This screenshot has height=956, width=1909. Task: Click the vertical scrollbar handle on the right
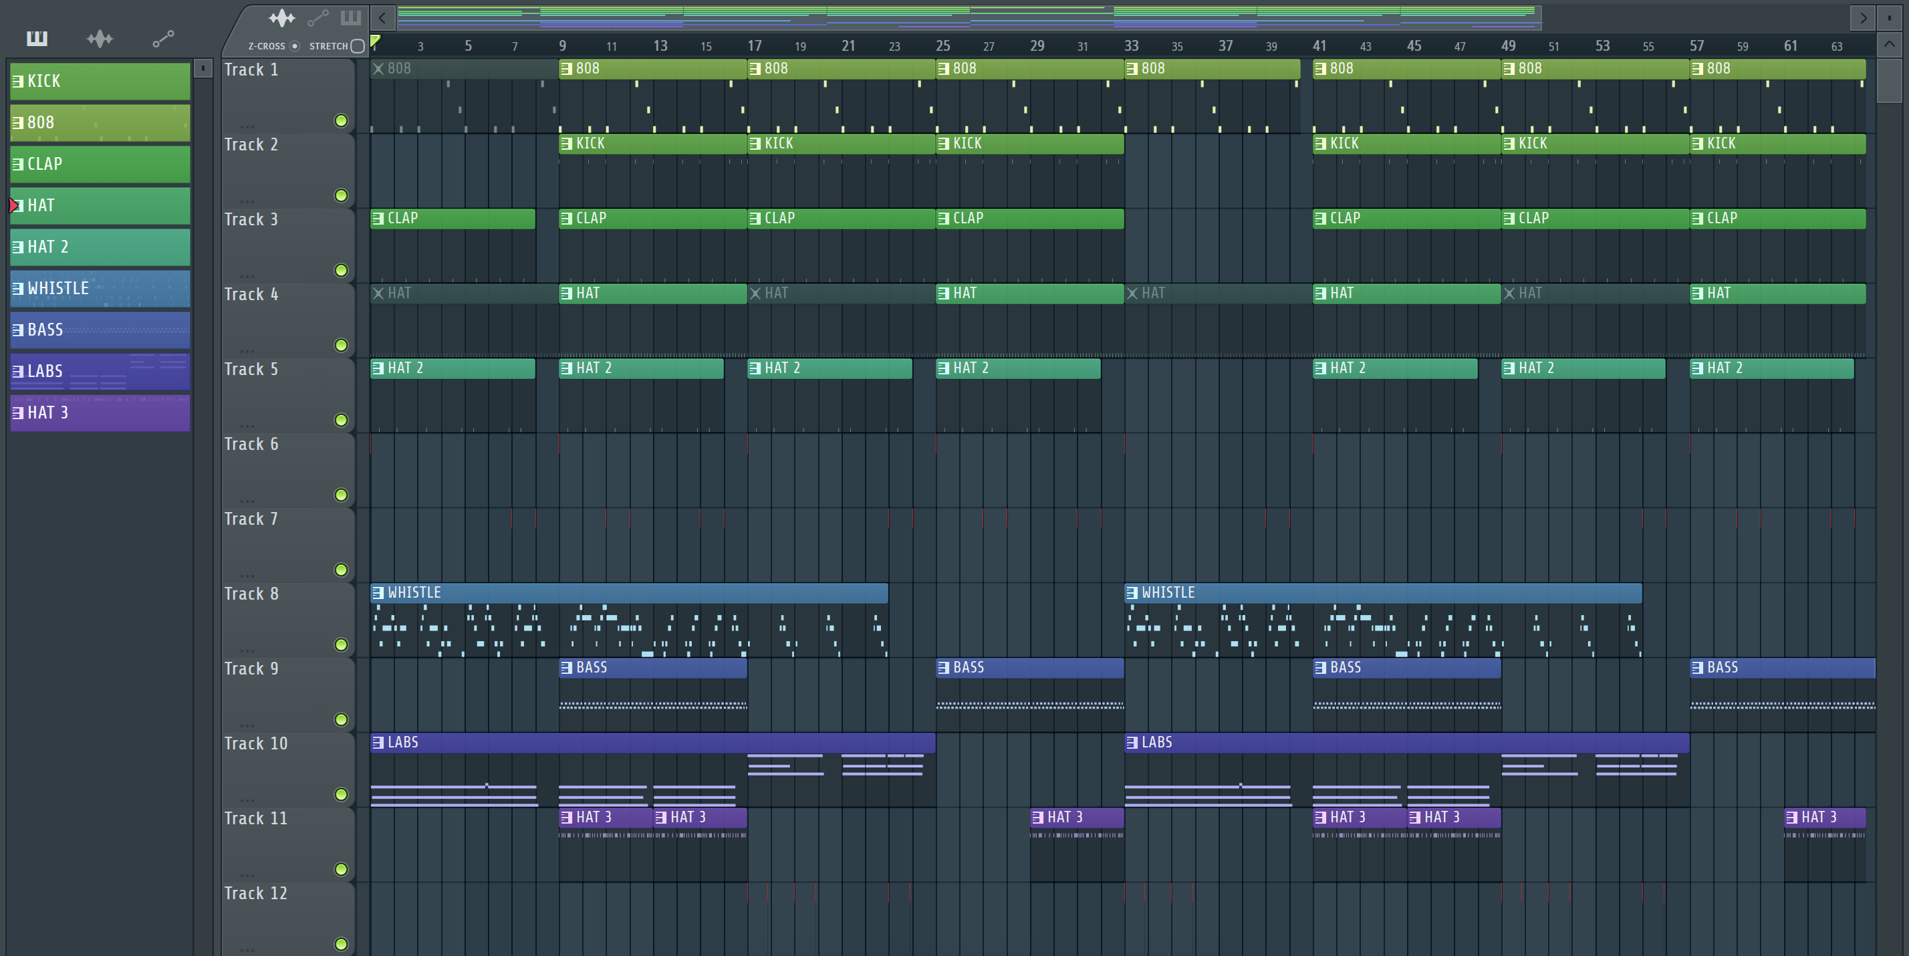[x=1889, y=81]
